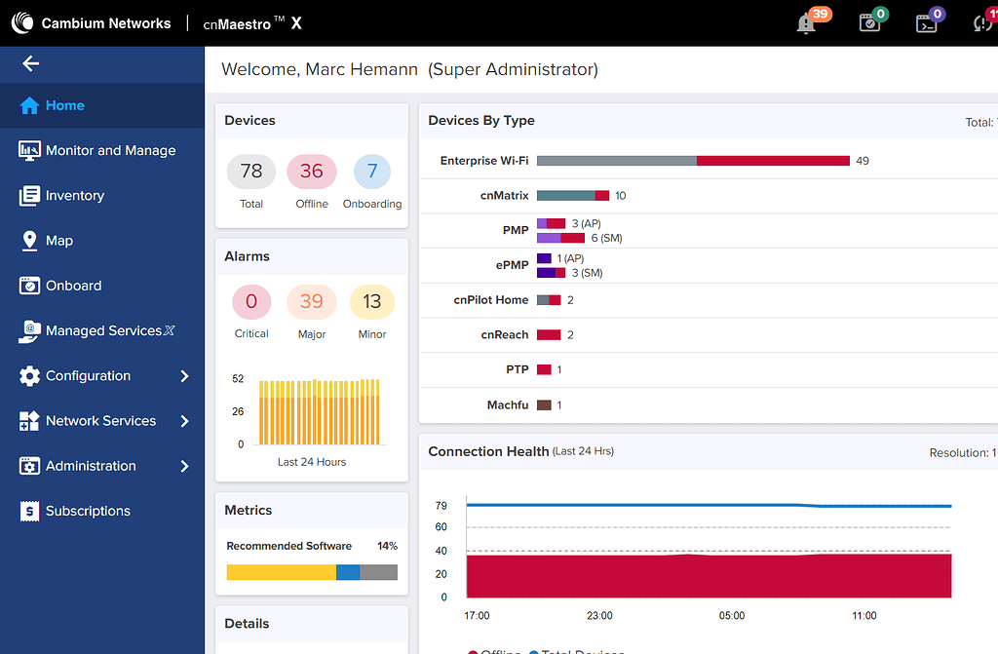Click the 7 Onboarding devices badge
Image resolution: width=998 pixels, height=654 pixels.
click(x=371, y=172)
